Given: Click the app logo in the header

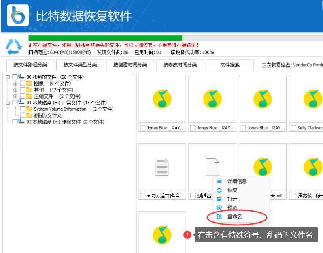Looking at the screenshot, I should click(x=18, y=15).
